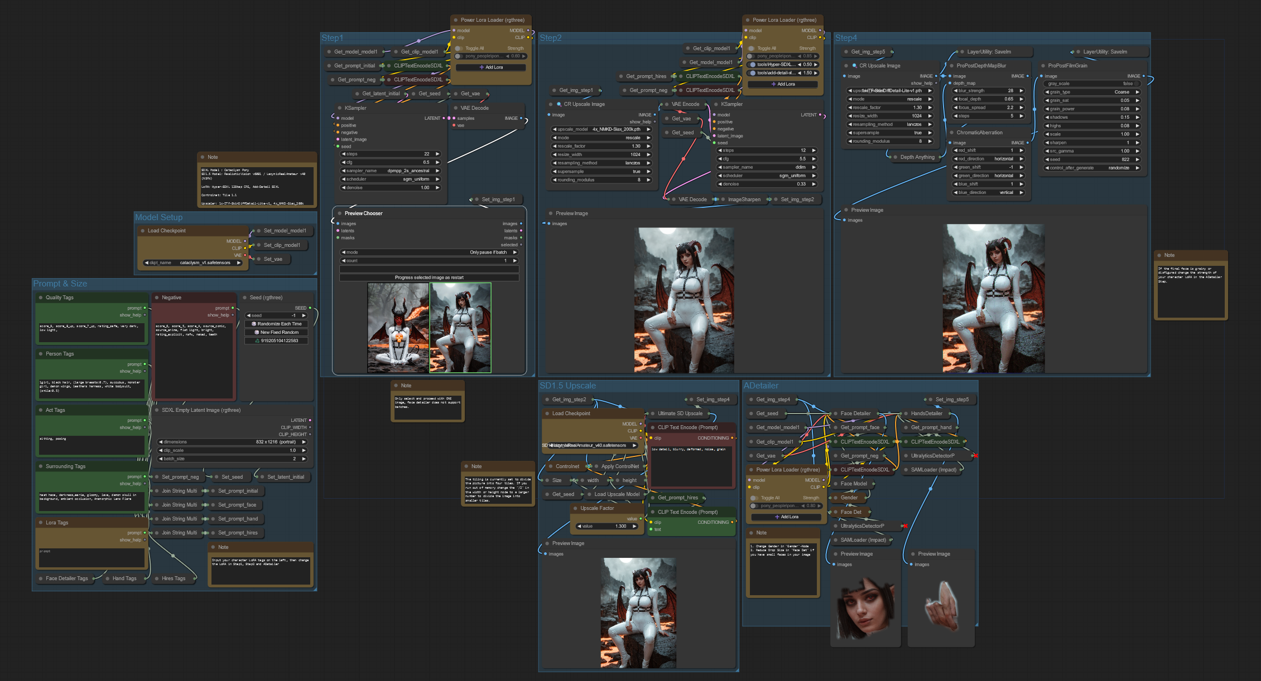
Task: Click the collapse dot on Preview Chooser node
Action: pyautogui.click(x=339, y=213)
